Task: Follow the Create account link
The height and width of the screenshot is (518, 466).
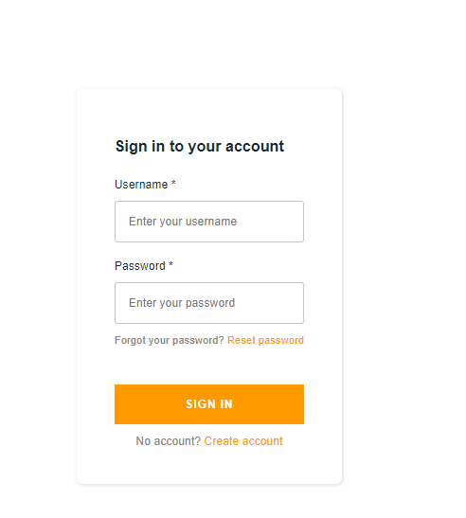Action: [243, 441]
